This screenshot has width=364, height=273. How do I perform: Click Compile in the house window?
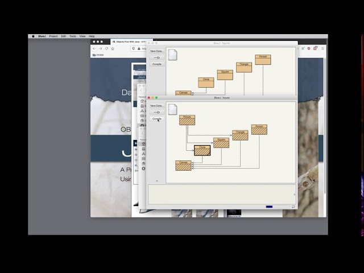tap(157, 119)
